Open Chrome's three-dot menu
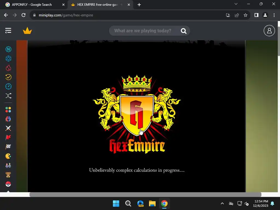Viewport: 280px width, 210px height. coord(274,15)
